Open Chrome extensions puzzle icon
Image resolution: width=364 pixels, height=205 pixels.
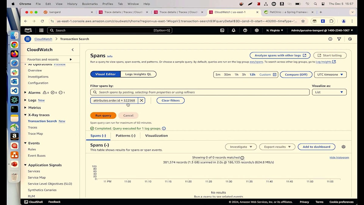pos(331,21)
